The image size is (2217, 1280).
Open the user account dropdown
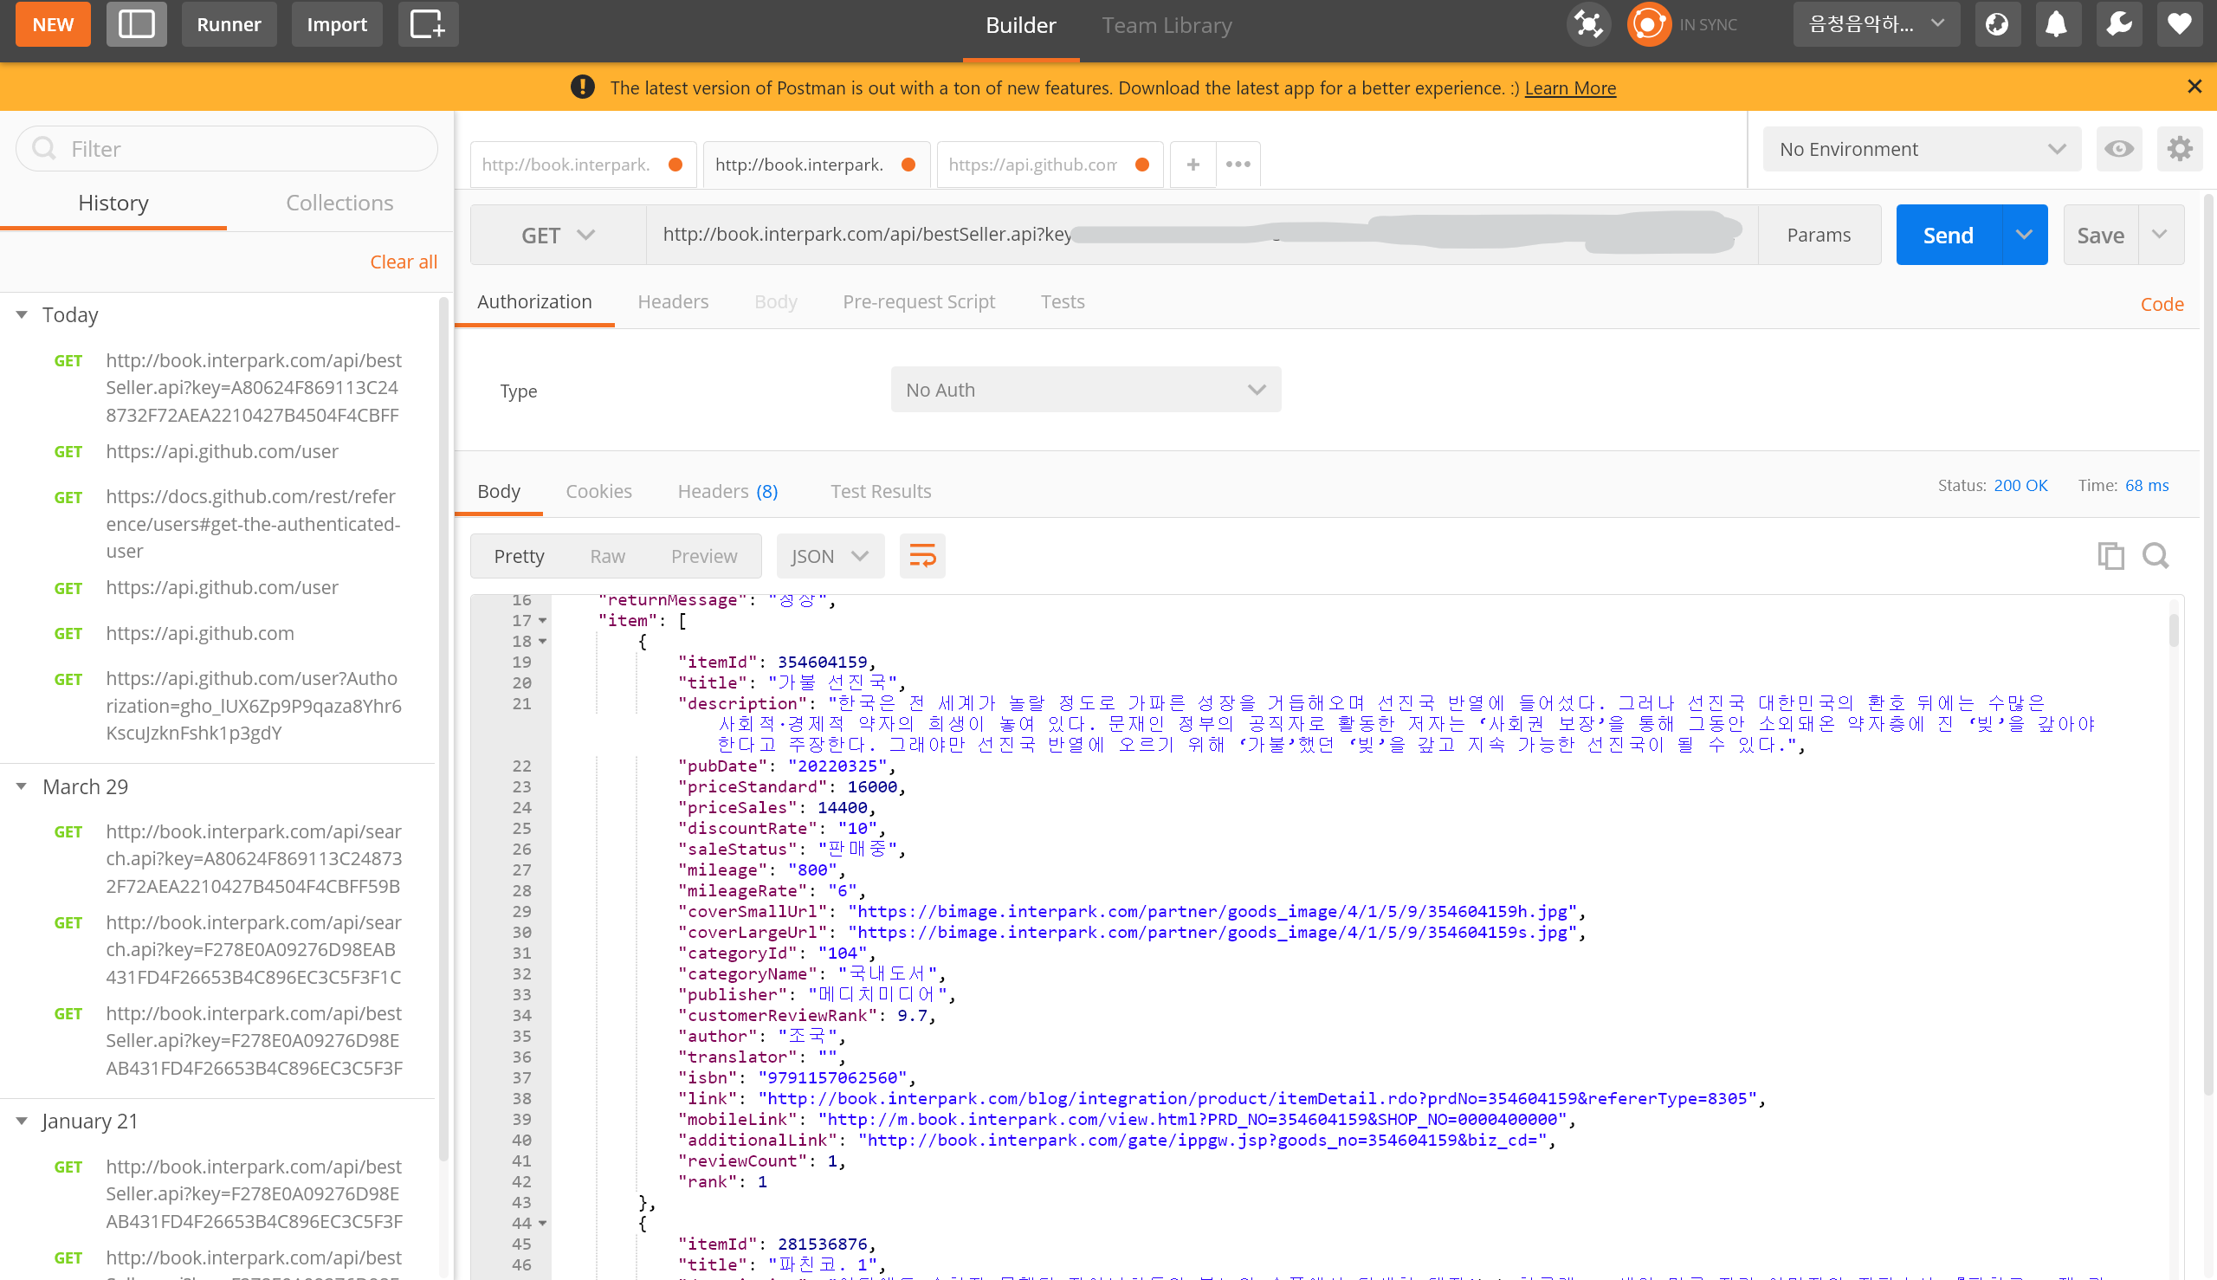pyautogui.click(x=1876, y=23)
